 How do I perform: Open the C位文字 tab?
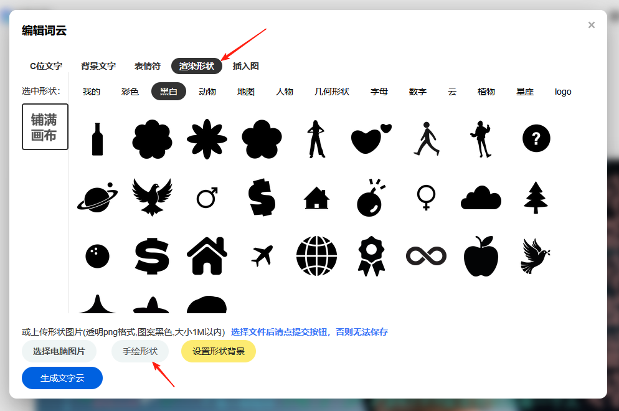(x=46, y=66)
